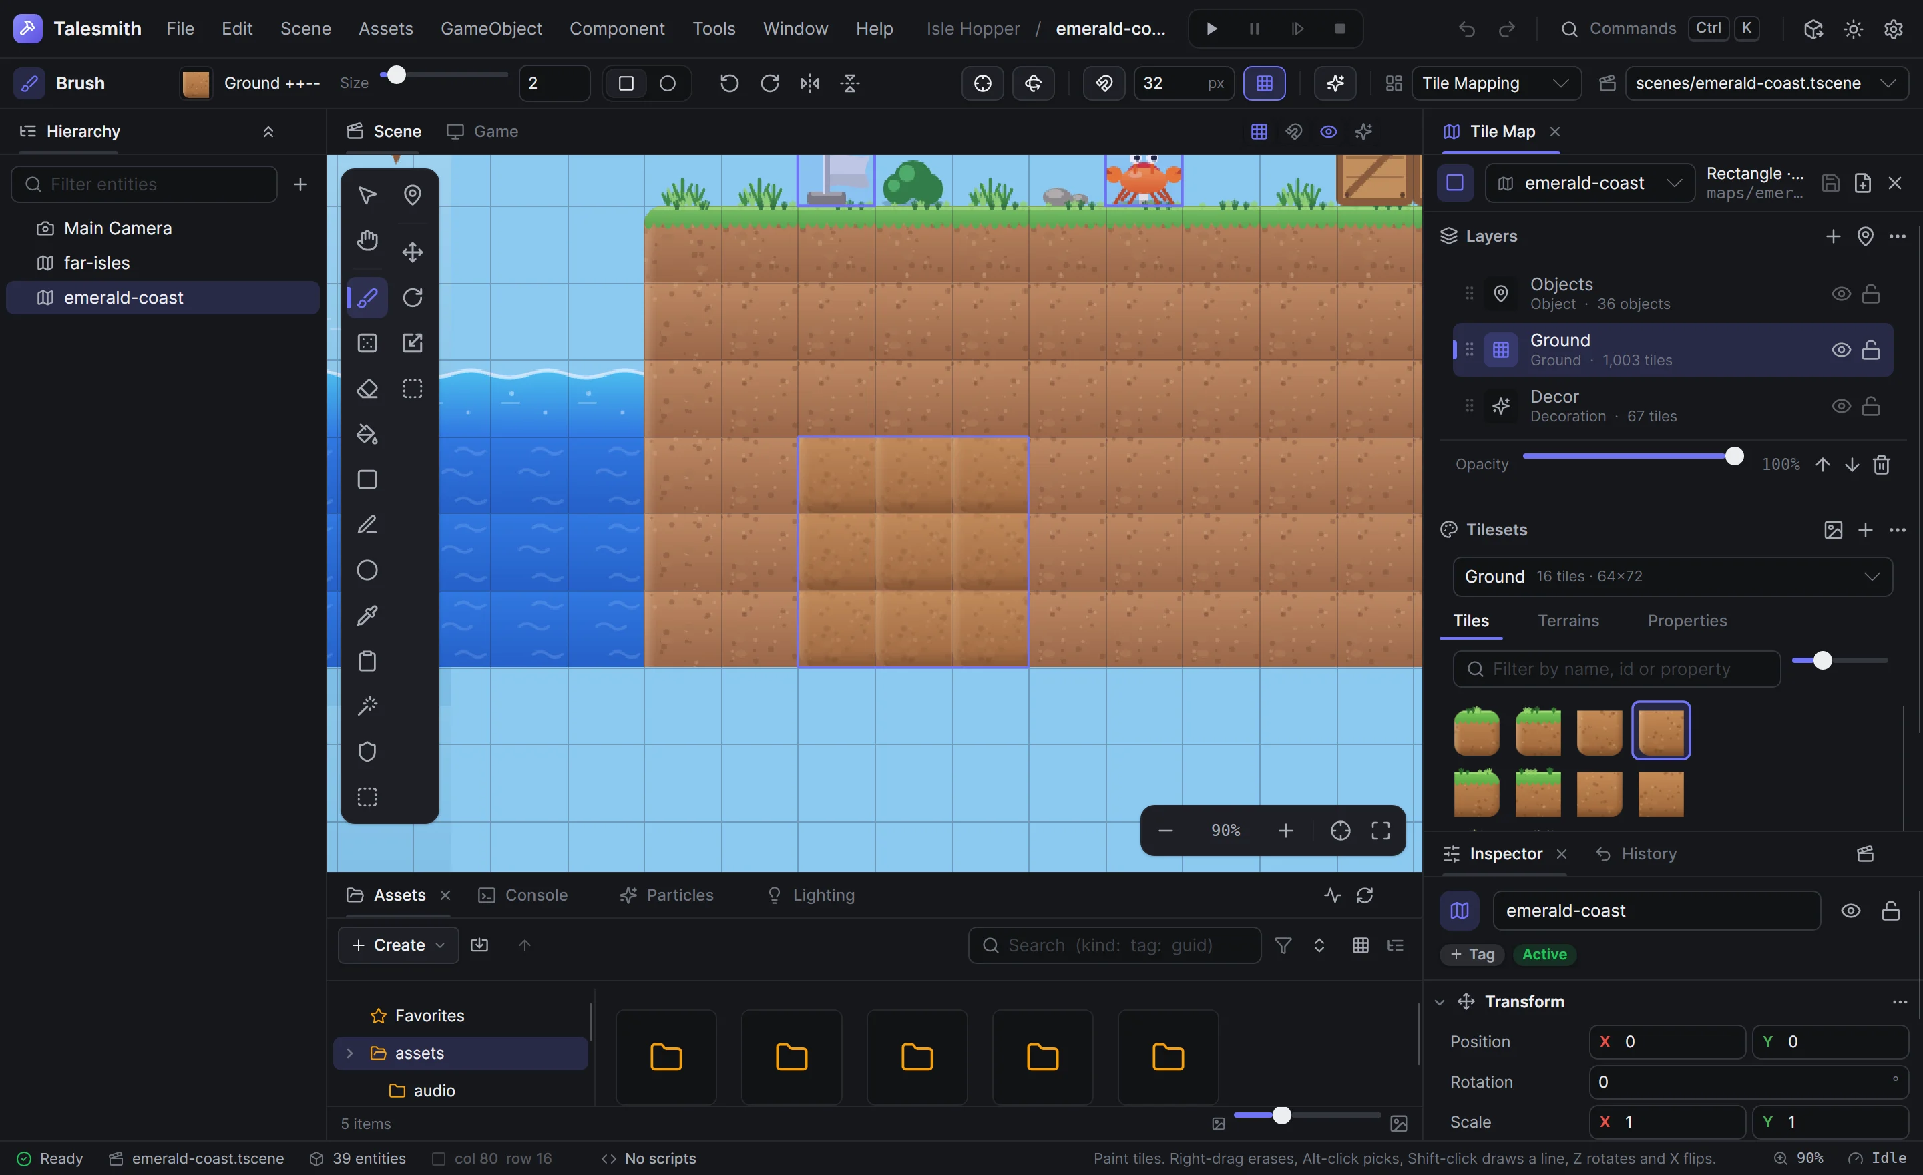Select far-isles in the Hierarchy
Image resolution: width=1923 pixels, height=1175 pixels.
tap(163, 263)
